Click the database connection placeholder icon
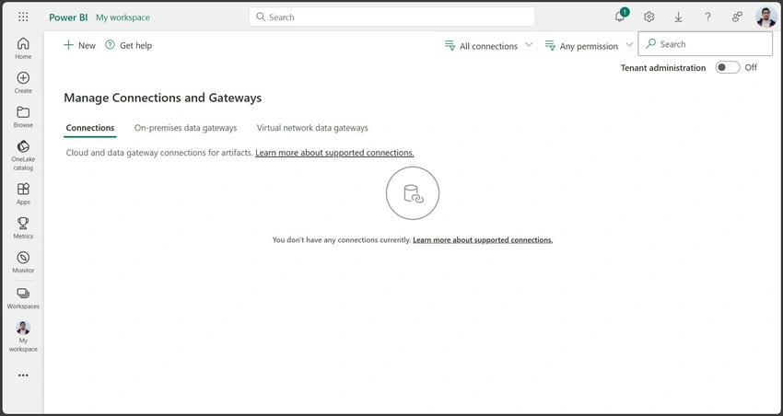The image size is (783, 416). [x=413, y=193]
